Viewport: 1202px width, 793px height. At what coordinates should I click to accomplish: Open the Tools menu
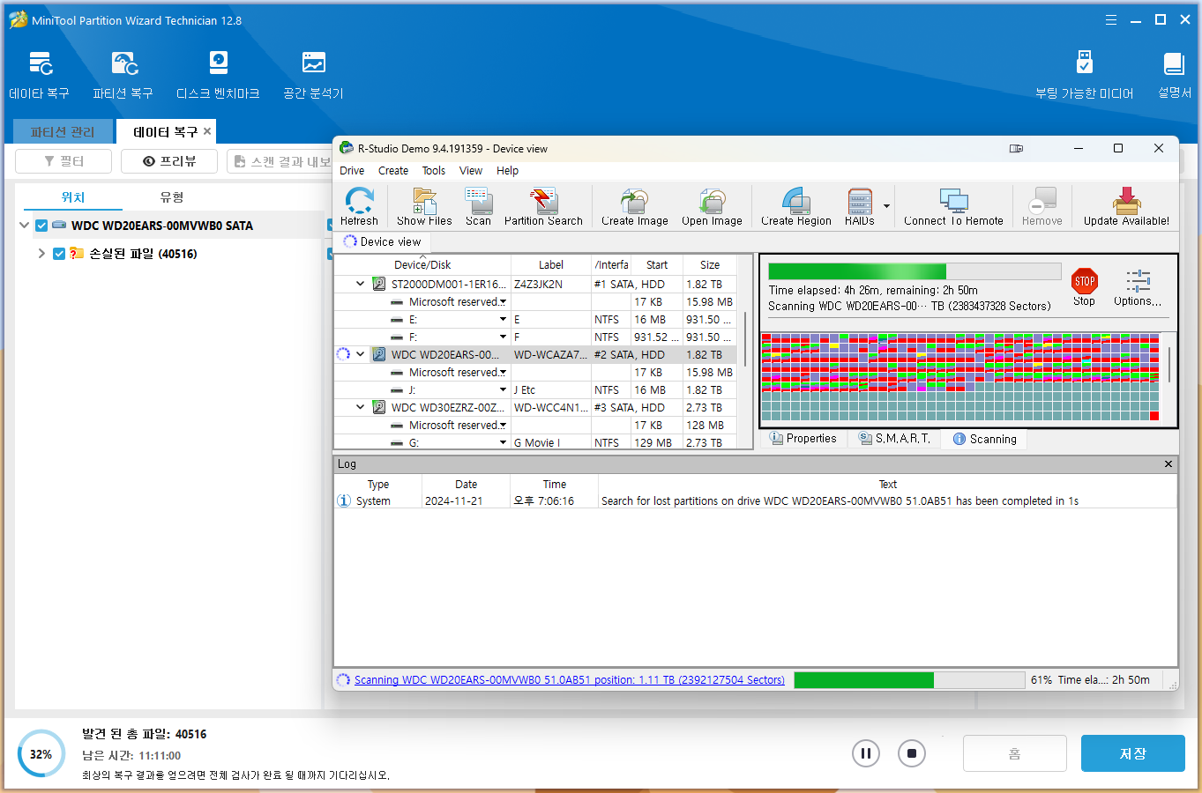coord(433,171)
